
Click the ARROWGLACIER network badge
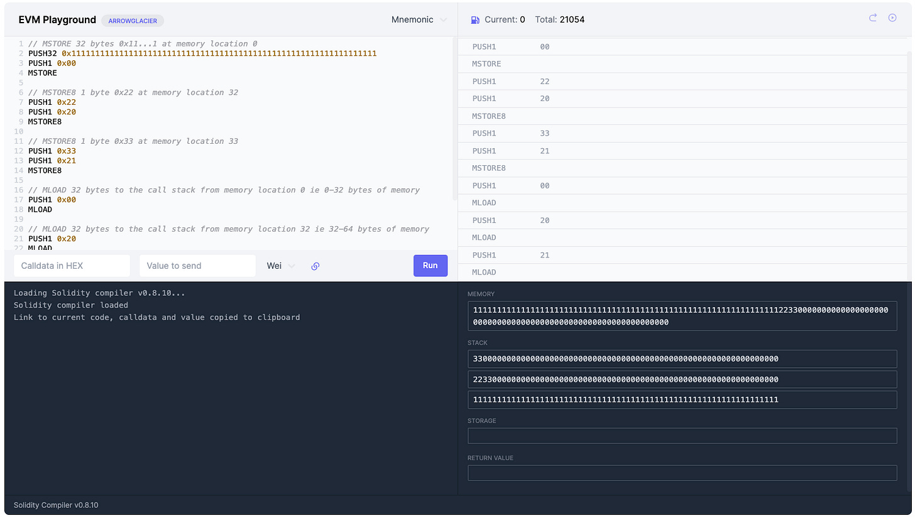click(133, 21)
